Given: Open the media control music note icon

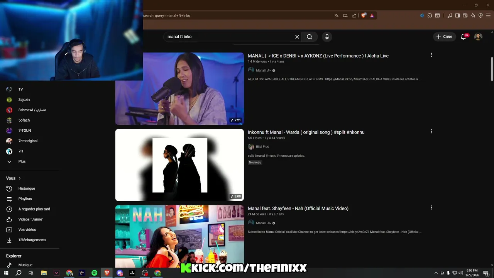Looking at the screenshot, I should click(450, 15).
